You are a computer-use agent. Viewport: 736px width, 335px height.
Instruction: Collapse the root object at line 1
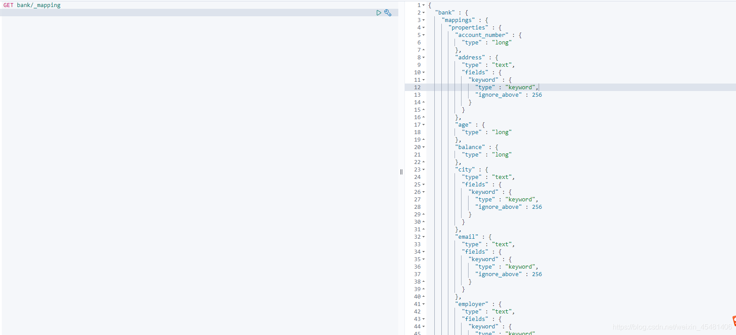pos(424,5)
